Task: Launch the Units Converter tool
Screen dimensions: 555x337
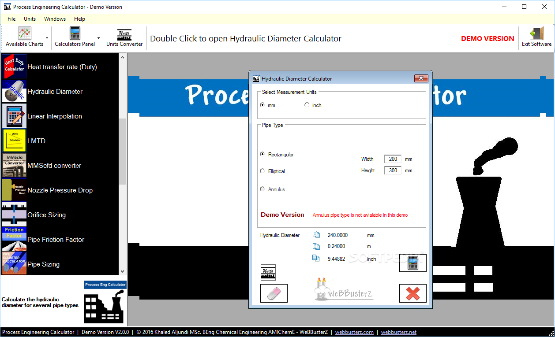Action: [x=124, y=37]
